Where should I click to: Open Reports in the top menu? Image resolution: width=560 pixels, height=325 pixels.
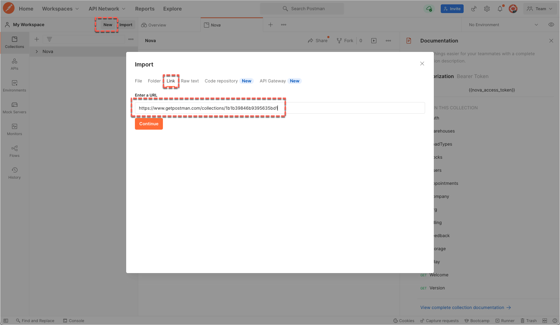coord(145,9)
